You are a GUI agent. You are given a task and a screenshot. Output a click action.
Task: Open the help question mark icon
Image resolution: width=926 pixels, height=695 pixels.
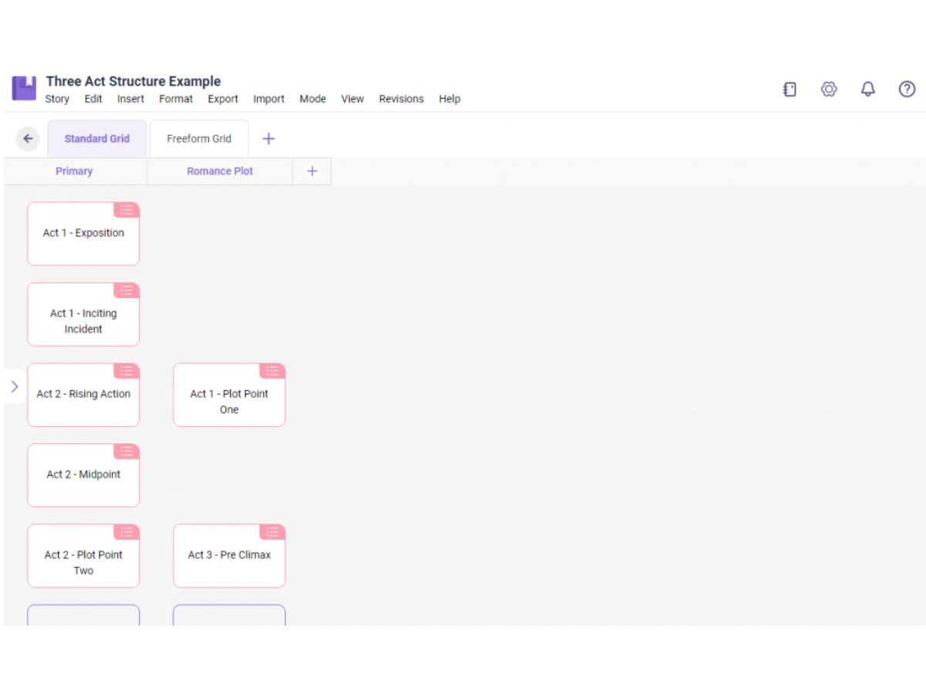[907, 90]
